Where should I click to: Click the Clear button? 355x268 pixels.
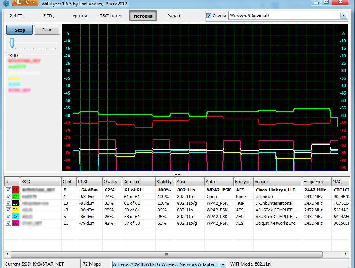[47, 30]
